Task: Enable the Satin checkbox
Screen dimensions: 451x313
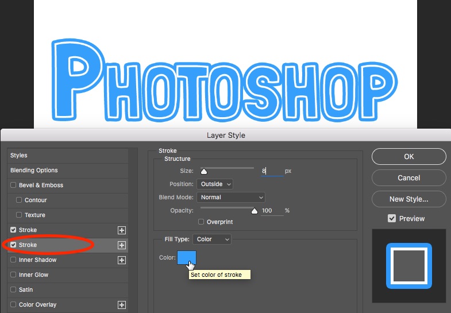Action: tap(13, 289)
